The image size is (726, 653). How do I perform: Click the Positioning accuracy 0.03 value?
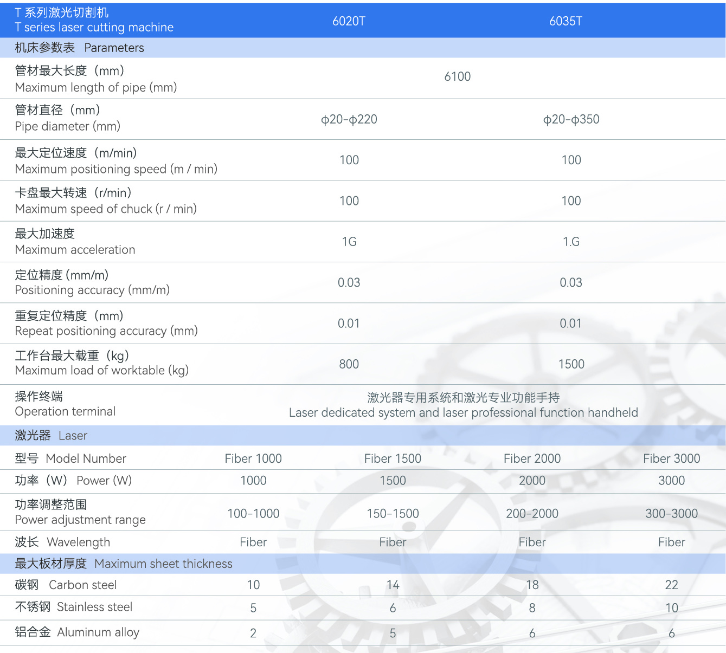[x=349, y=282]
